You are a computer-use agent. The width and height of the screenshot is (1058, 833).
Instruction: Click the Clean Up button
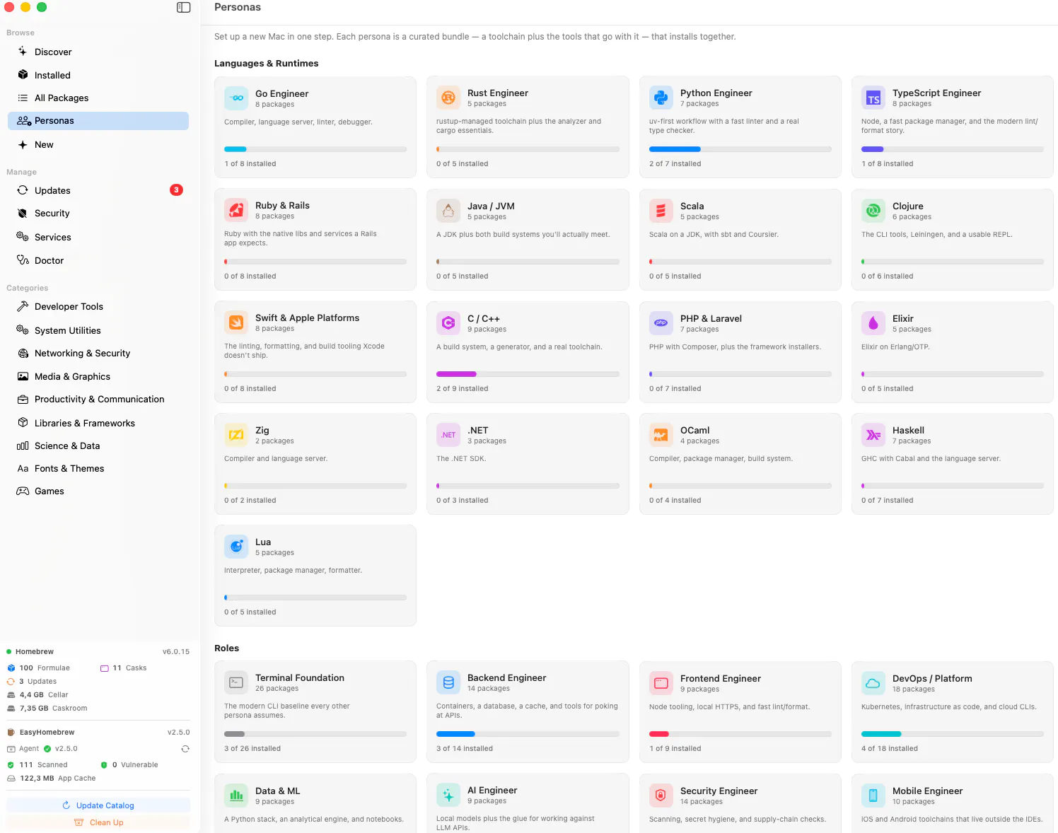click(98, 822)
